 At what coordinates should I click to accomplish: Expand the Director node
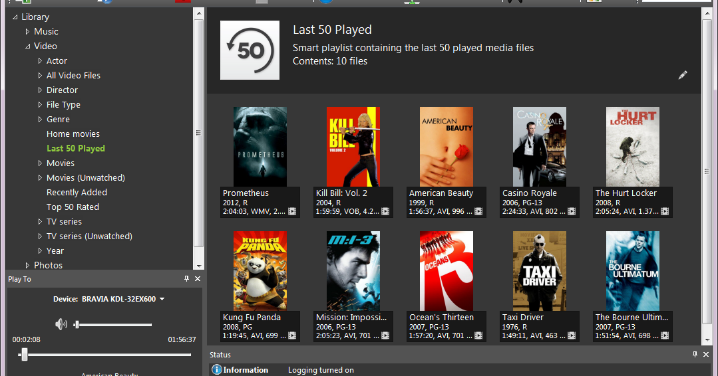pyautogui.click(x=40, y=90)
